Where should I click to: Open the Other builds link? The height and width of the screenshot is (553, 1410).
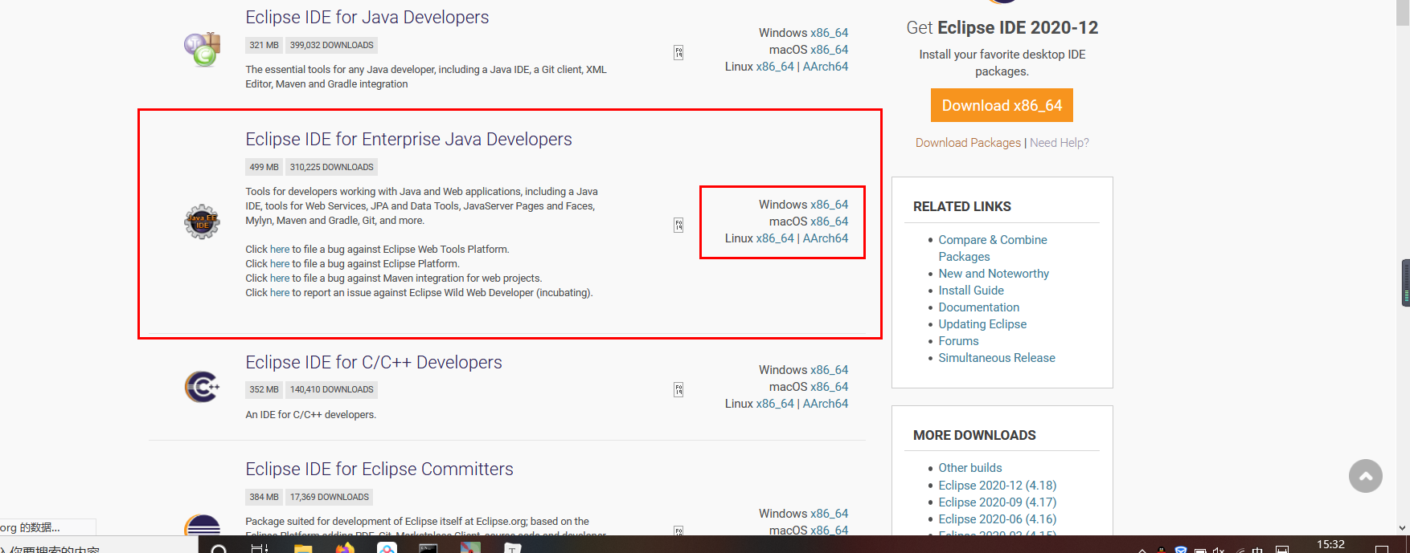(x=970, y=468)
